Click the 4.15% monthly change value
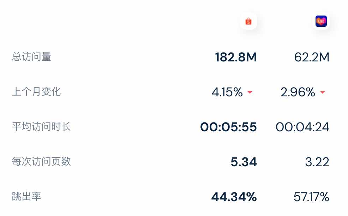This screenshot has width=348, height=216. pos(227,92)
